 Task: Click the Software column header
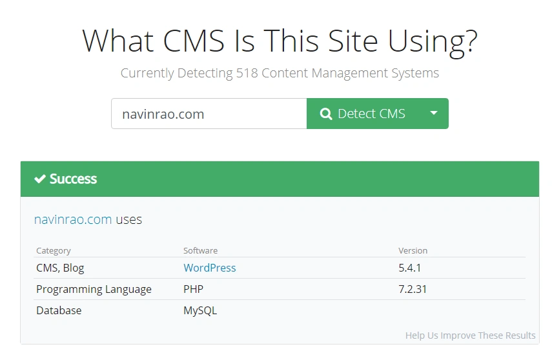click(200, 250)
